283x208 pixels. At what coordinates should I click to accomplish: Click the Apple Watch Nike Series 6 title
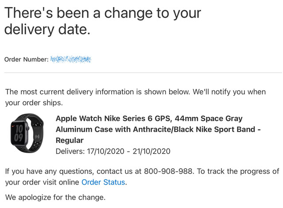(158, 129)
